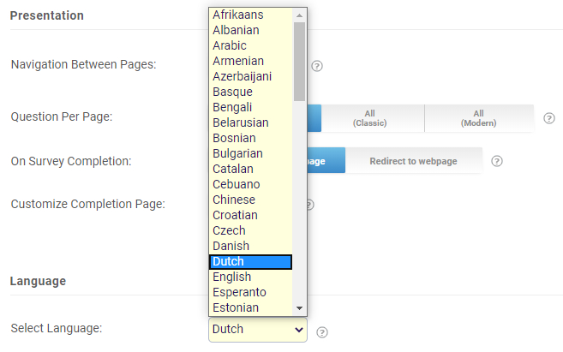Click the language list scroll-up arrow
The height and width of the screenshot is (352, 563).
click(x=299, y=15)
